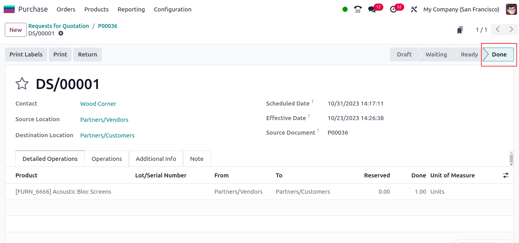
Task: Toggle the favorite star for DS/00001
Action: click(22, 84)
